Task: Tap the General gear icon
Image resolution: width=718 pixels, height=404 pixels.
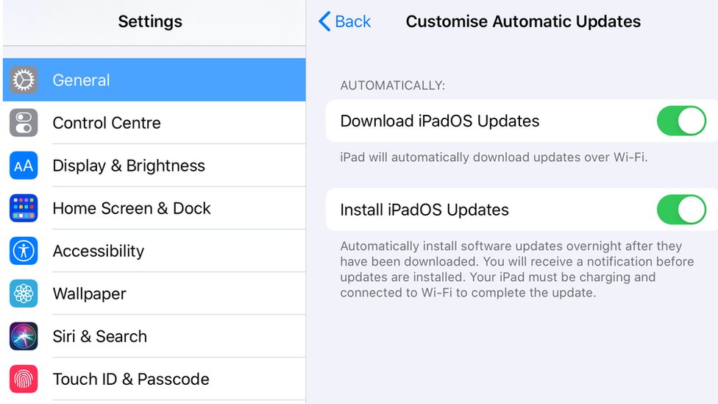Action: click(x=24, y=80)
